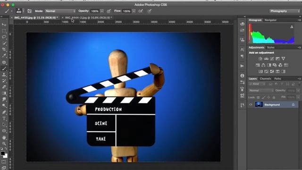This screenshot has width=302, height=170.
Task: Toggle lock transparent pixels
Action: coord(258,97)
